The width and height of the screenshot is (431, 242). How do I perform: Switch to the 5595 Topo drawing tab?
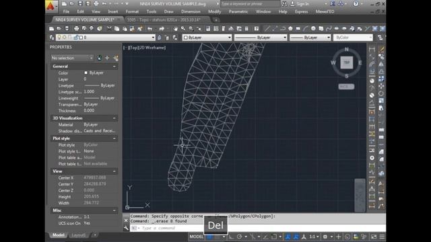coord(164,19)
